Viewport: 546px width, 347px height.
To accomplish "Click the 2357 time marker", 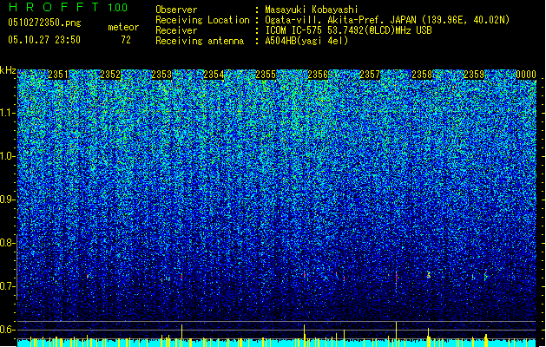I will click(x=370, y=75).
